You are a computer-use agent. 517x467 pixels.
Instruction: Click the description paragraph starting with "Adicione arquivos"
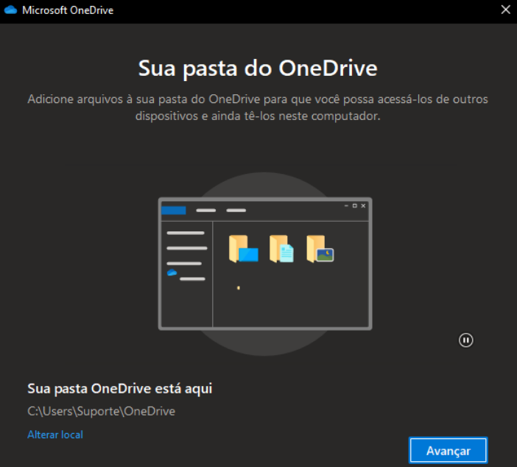click(x=258, y=108)
